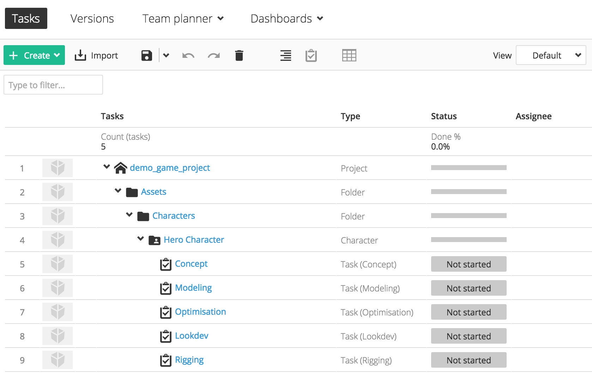
Task: Click the green Create button
Action: point(34,55)
